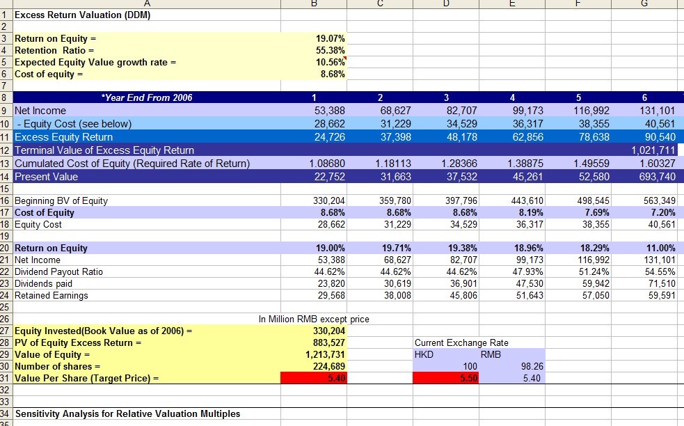Select the Retention Ratio cell 55.38%
684x426 pixels.
tap(314, 50)
